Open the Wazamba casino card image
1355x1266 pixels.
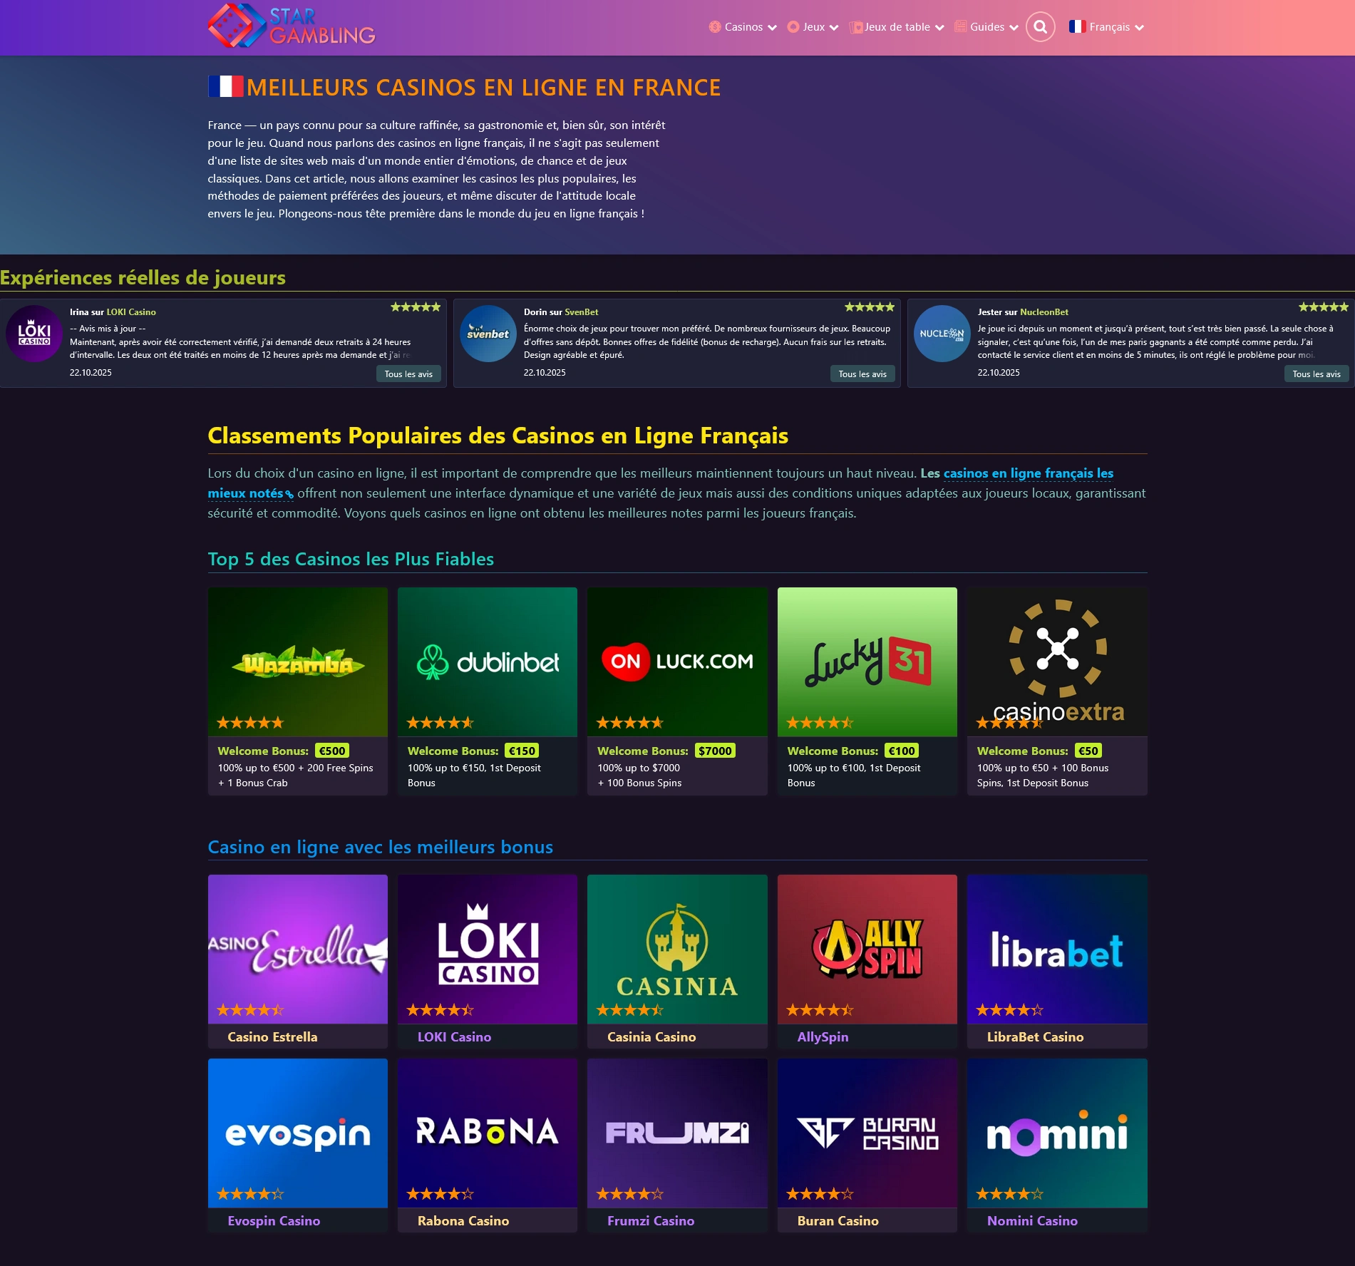coord(298,662)
